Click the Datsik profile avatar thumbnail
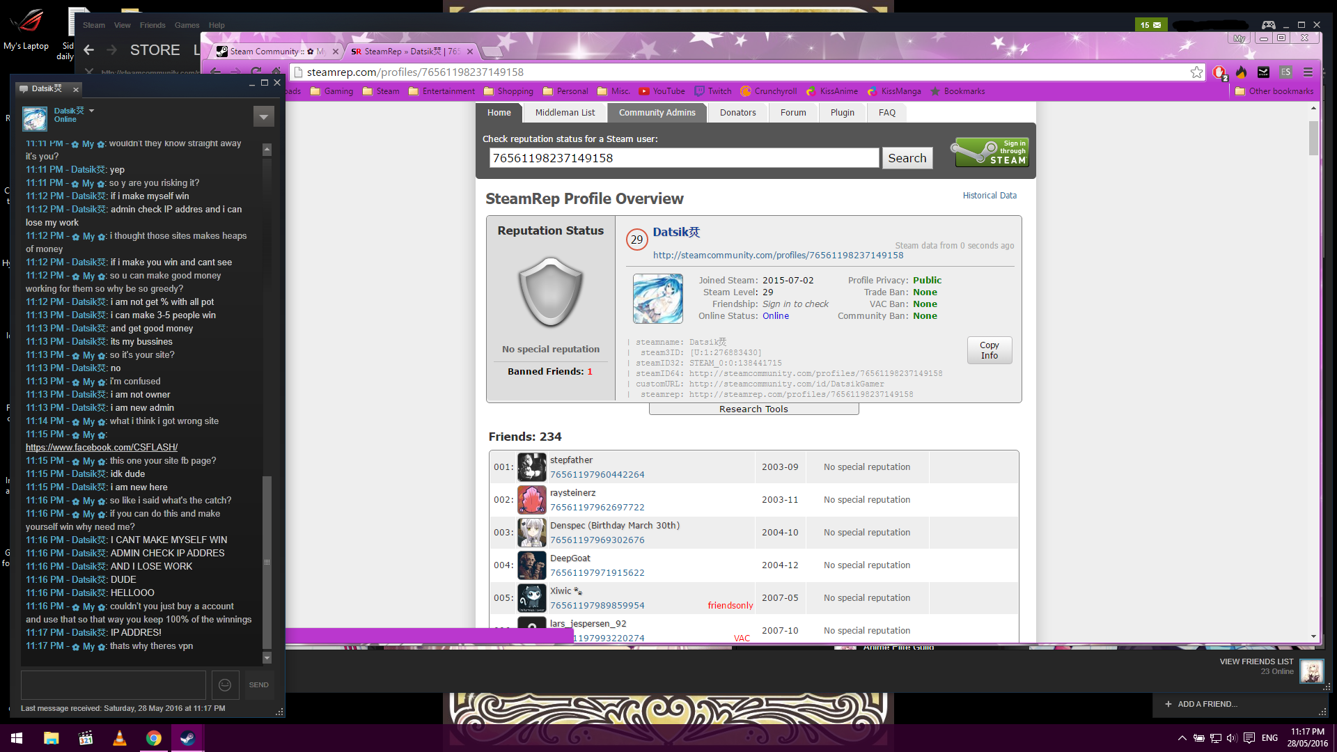 click(657, 299)
